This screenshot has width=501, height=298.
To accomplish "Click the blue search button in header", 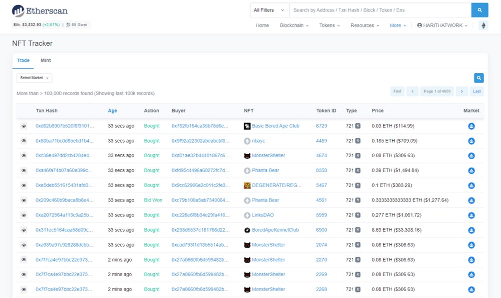I will (480, 10).
